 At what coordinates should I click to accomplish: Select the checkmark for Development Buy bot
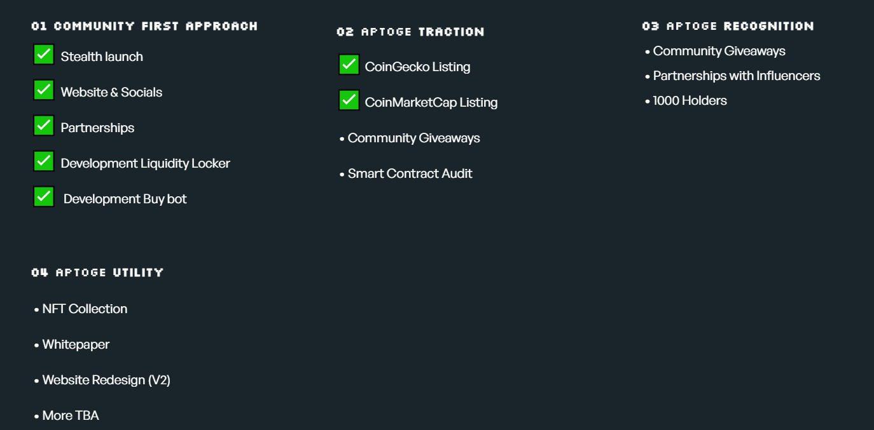pos(43,197)
